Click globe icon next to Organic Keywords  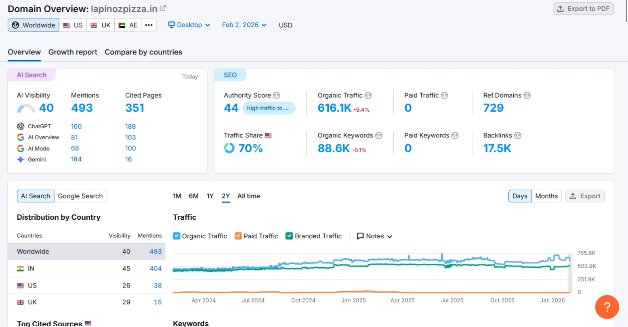378,135
